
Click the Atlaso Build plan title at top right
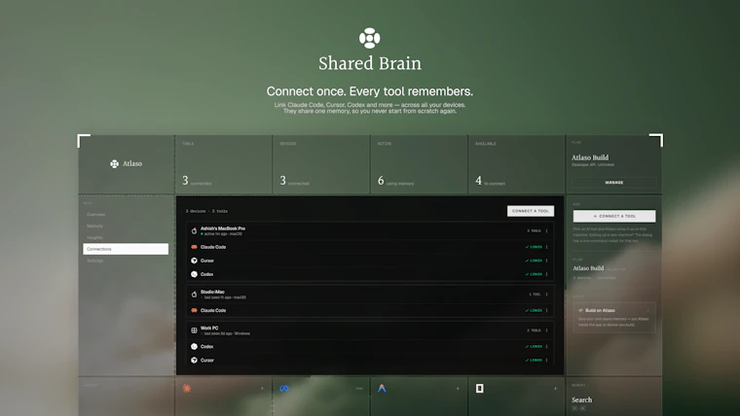[590, 157]
